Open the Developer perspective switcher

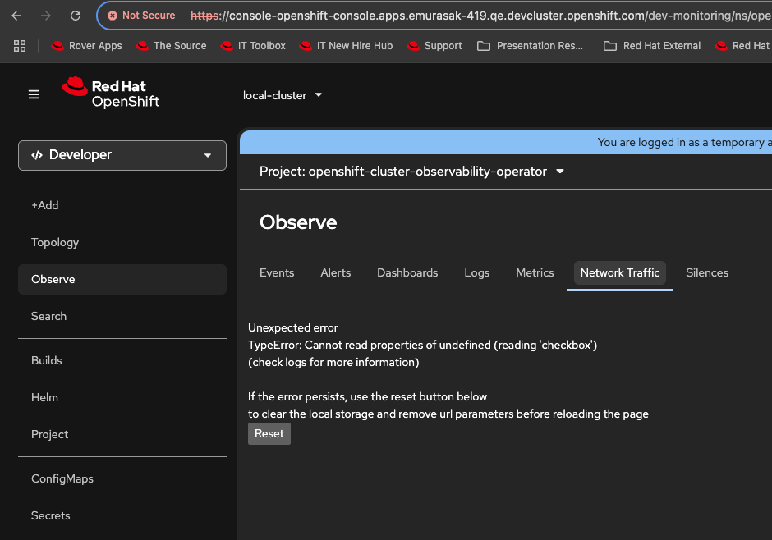[122, 155]
